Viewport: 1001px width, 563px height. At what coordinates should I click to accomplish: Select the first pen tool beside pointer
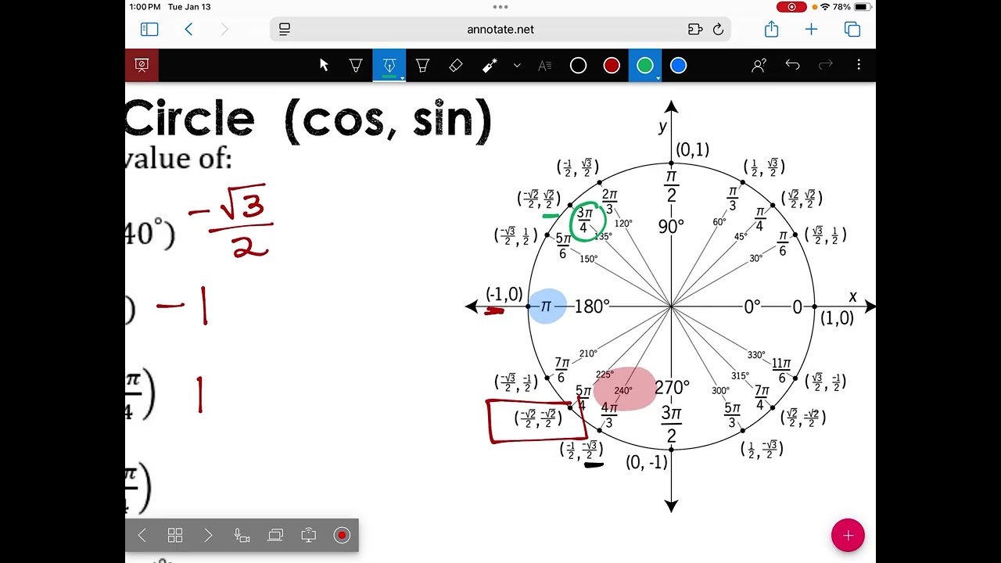pos(356,66)
